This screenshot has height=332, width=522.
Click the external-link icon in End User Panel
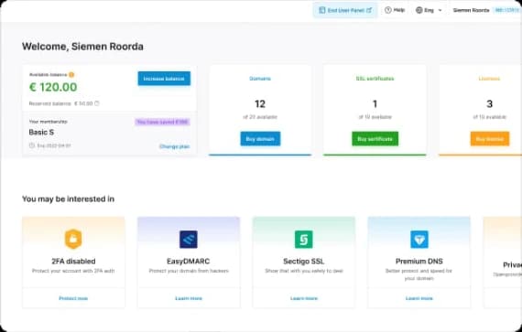[369, 10]
